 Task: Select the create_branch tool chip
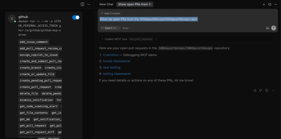tap(31, 68)
